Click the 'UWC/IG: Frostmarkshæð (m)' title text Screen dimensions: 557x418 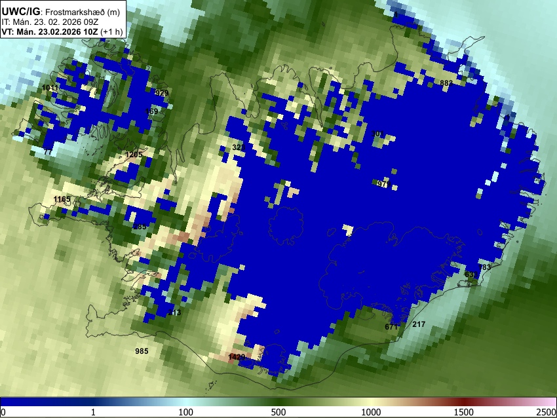click(61, 12)
